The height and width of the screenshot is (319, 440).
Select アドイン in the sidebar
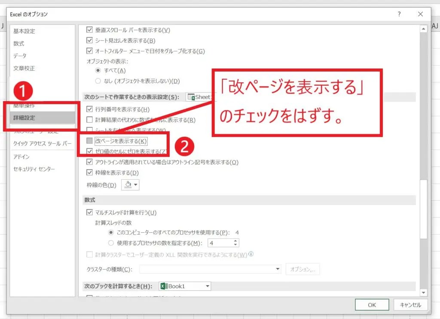click(21, 156)
